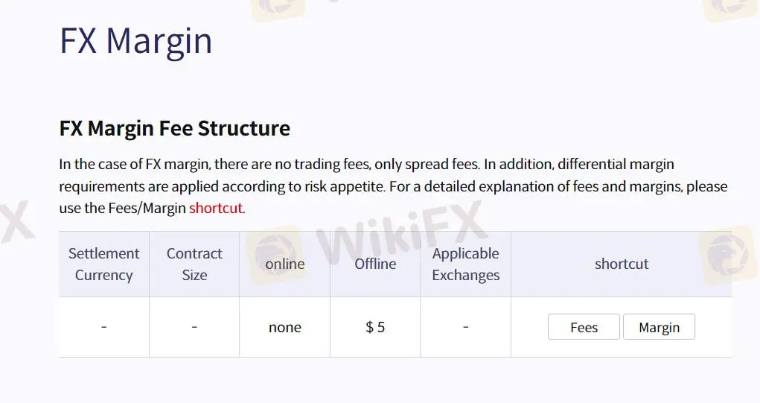Click the Applicable Exchanges dash cell

[x=466, y=327]
